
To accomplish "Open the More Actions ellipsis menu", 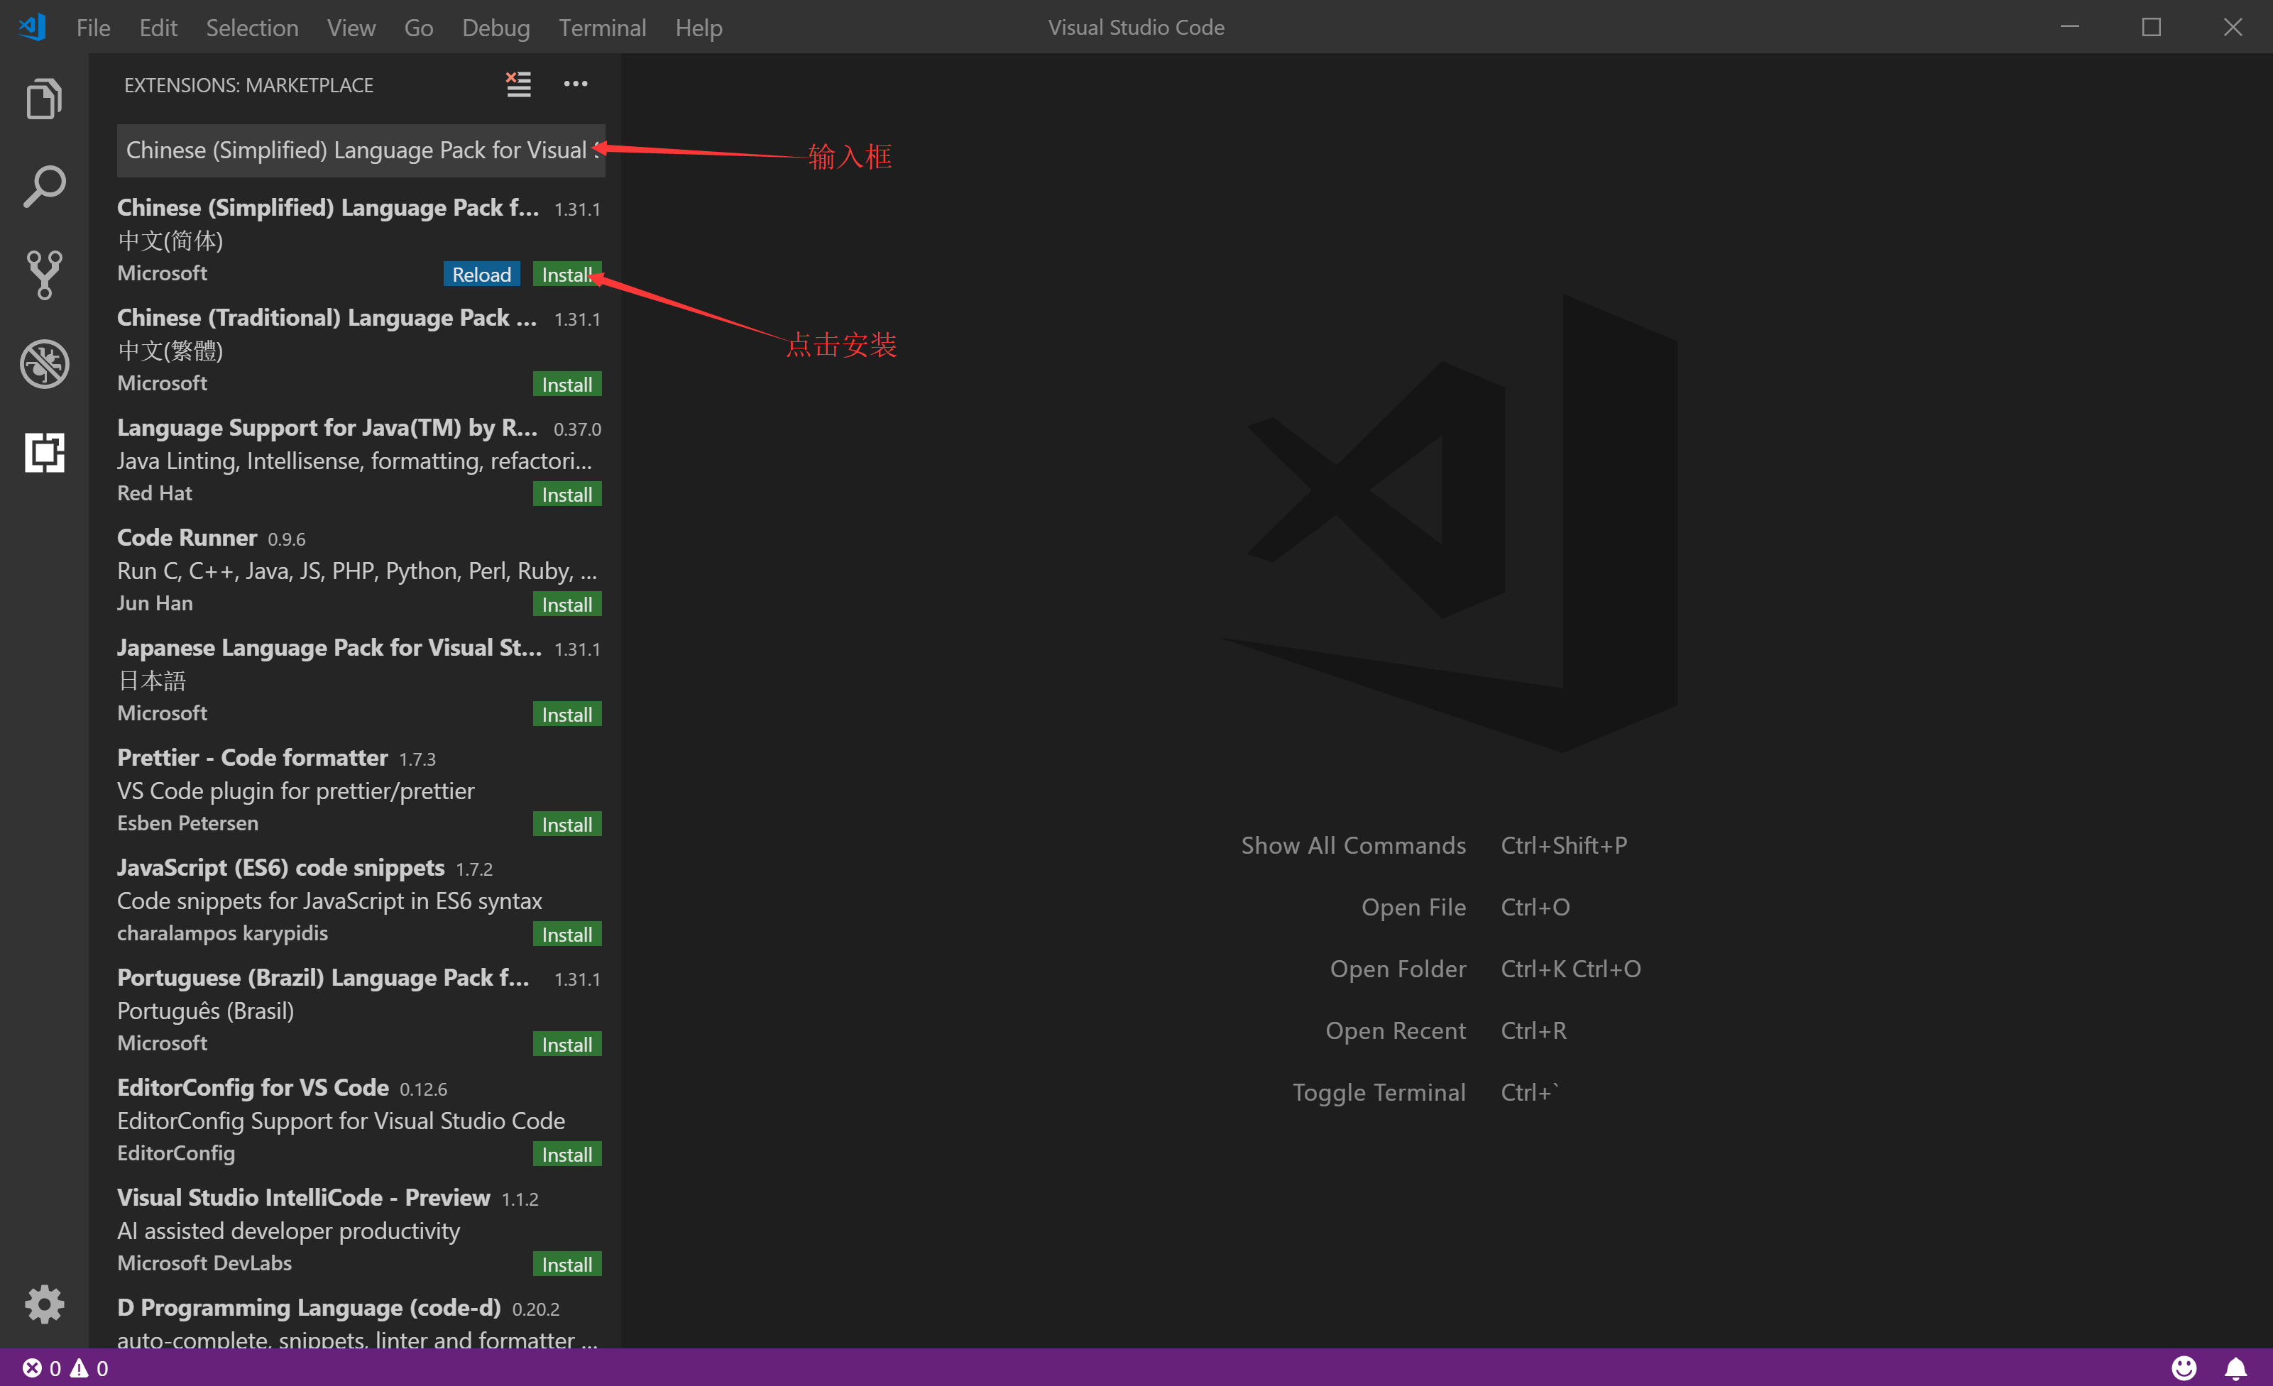I will (x=576, y=84).
